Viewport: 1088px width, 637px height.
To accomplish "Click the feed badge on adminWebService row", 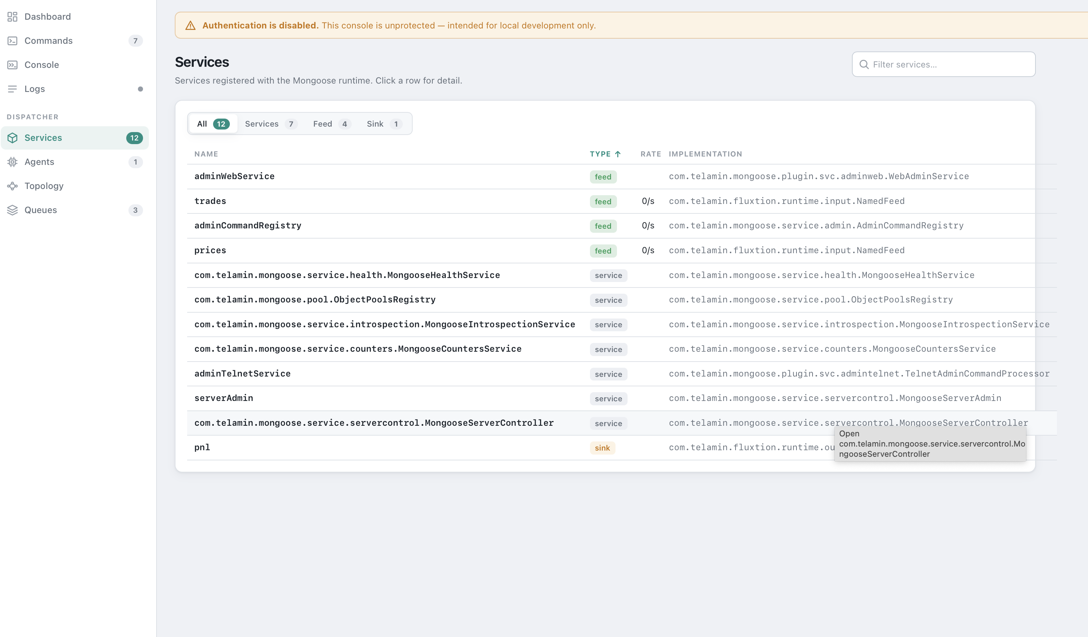I will coord(603,177).
